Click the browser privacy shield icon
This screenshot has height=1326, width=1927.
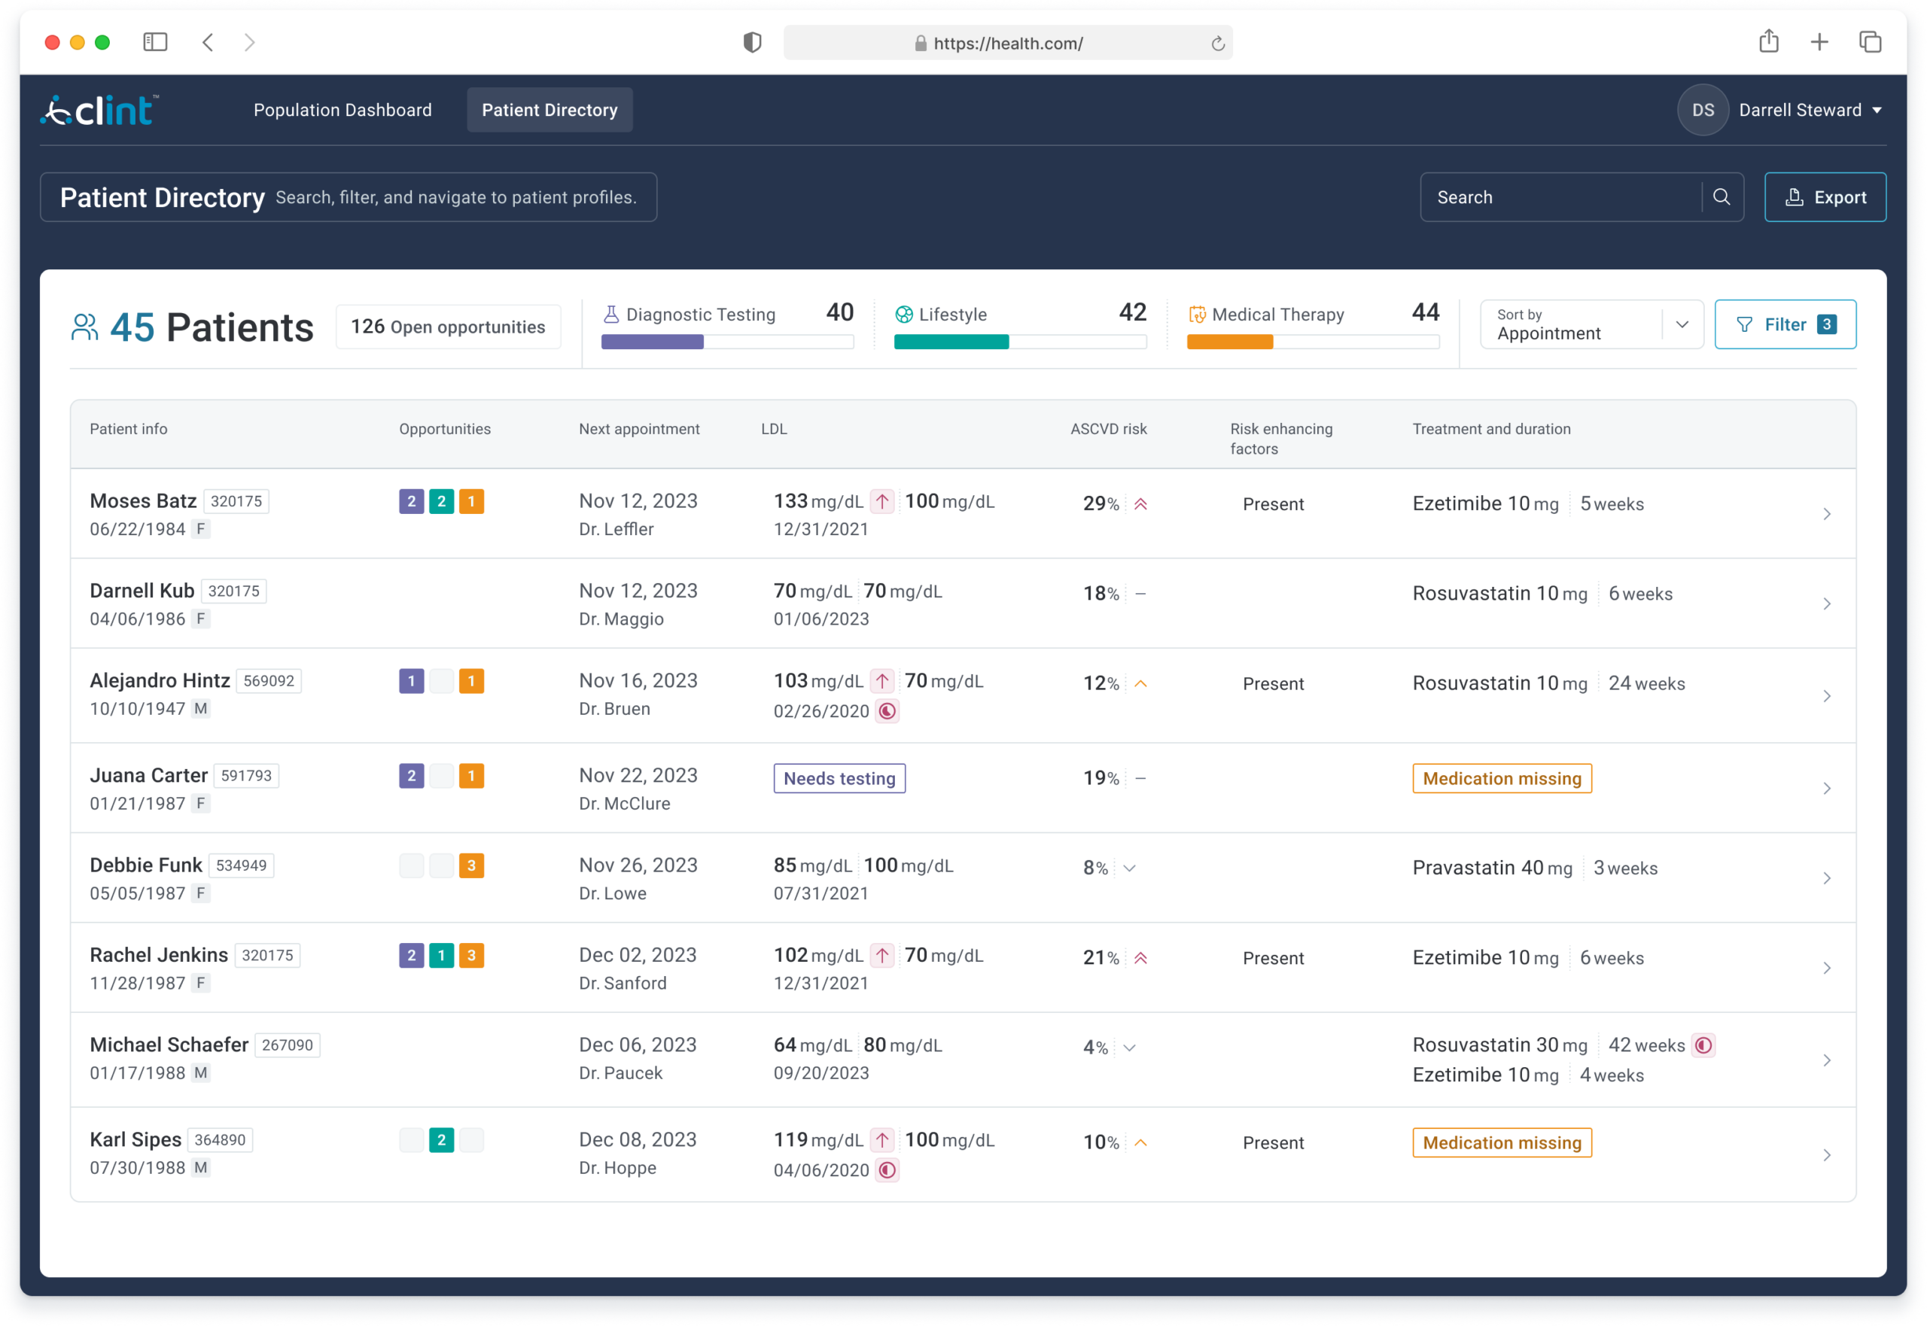(752, 43)
